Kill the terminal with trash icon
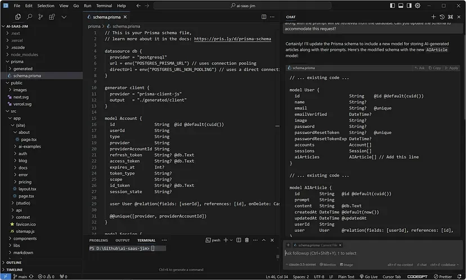 coord(247,240)
